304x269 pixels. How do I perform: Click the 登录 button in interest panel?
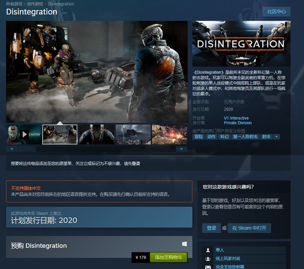pyautogui.click(x=211, y=228)
